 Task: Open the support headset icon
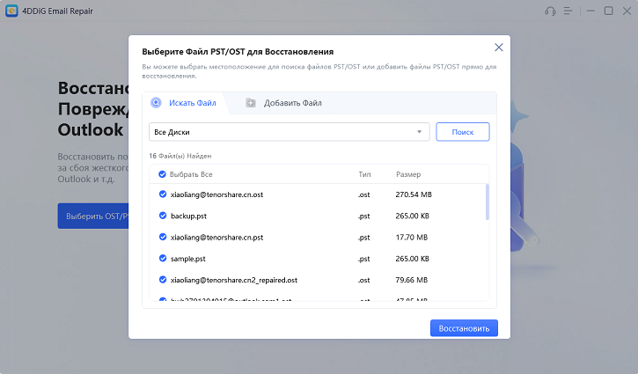click(x=550, y=11)
